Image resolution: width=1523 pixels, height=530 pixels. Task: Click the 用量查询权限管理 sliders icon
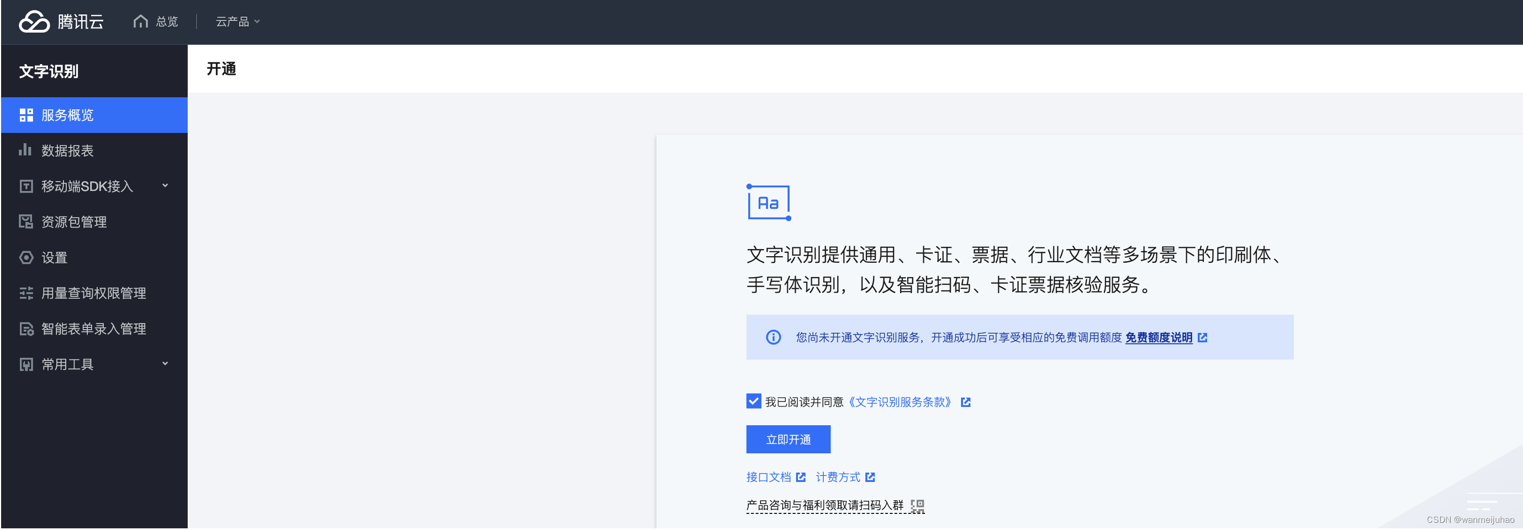pos(26,294)
